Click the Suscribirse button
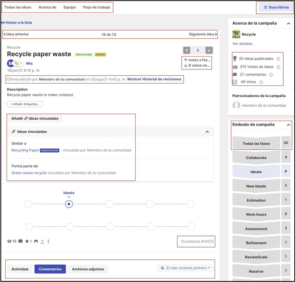Viewport: 296px width, 282px height. click(276, 8)
